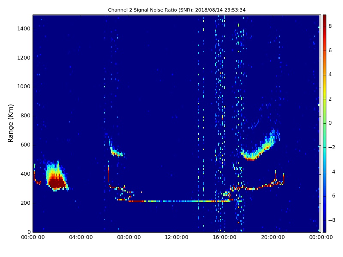Click the 1000 range tick label
Screen dimensions: 343x257
[24, 87]
